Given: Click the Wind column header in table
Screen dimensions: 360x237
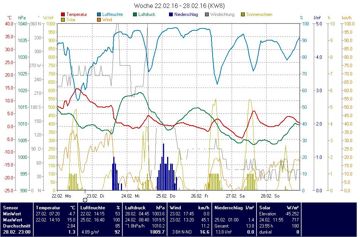Looking at the screenshot, I should pyautogui.click(x=175, y=207).
